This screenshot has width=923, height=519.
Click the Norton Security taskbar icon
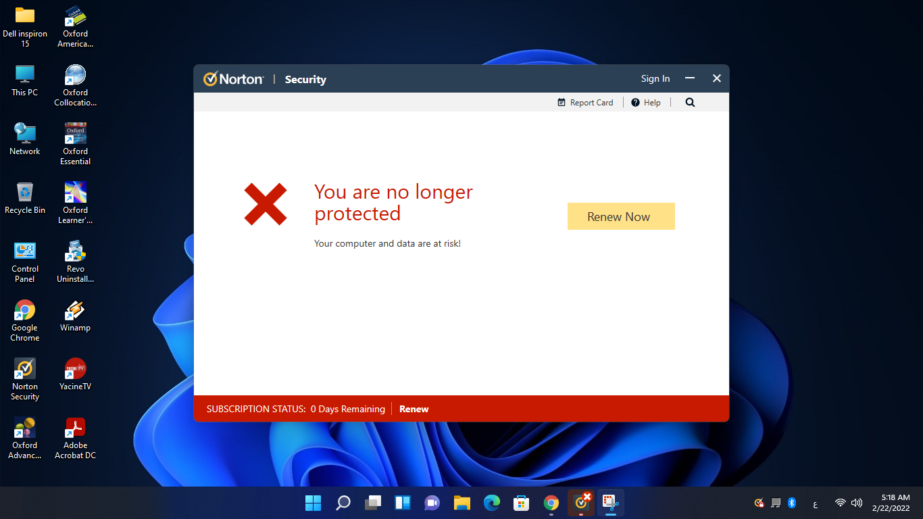(581, 503)
